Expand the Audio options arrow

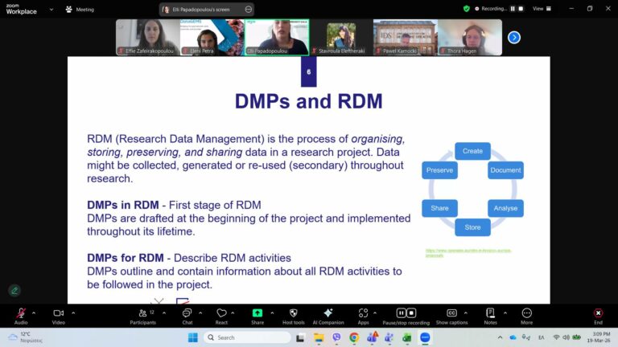point(34,312)
